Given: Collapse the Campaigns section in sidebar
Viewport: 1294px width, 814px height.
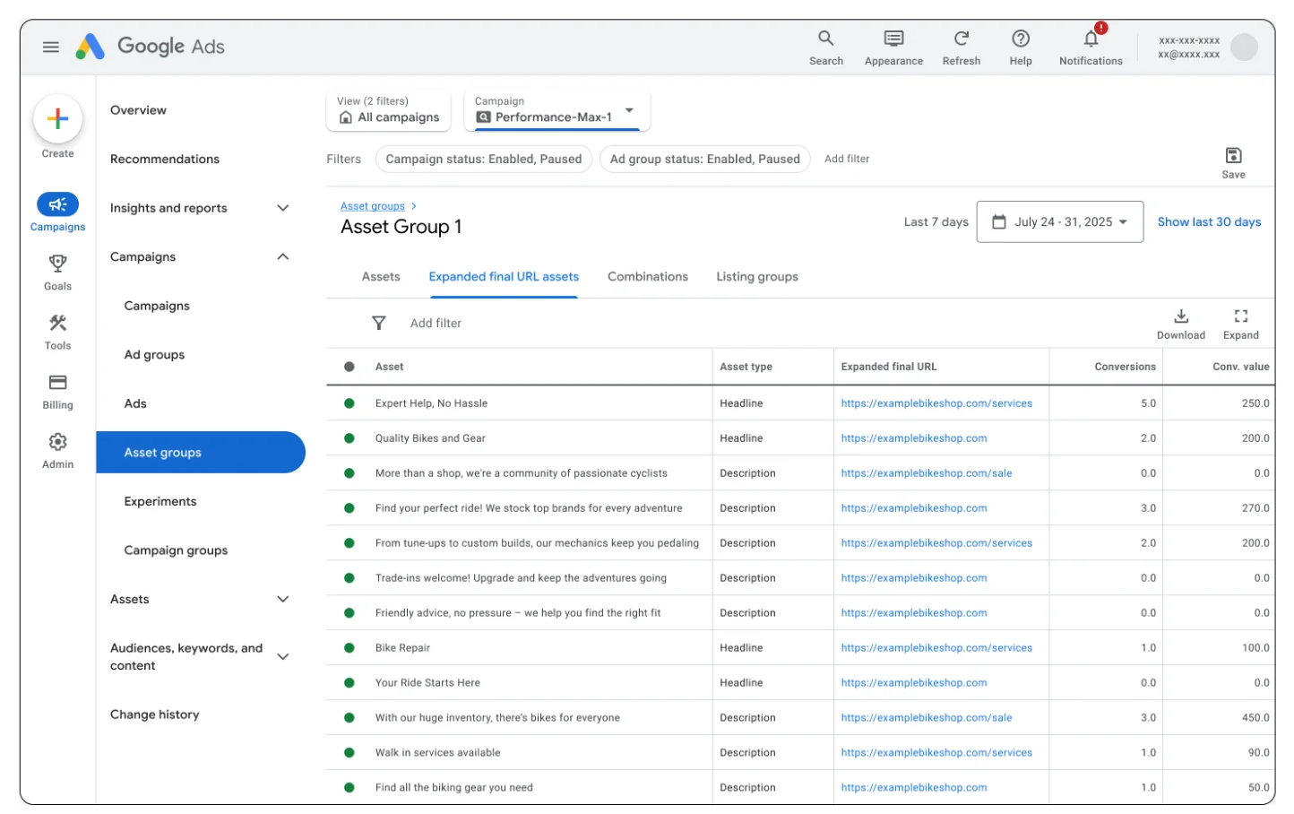Looking at the screenshot, I should (283, 256).
